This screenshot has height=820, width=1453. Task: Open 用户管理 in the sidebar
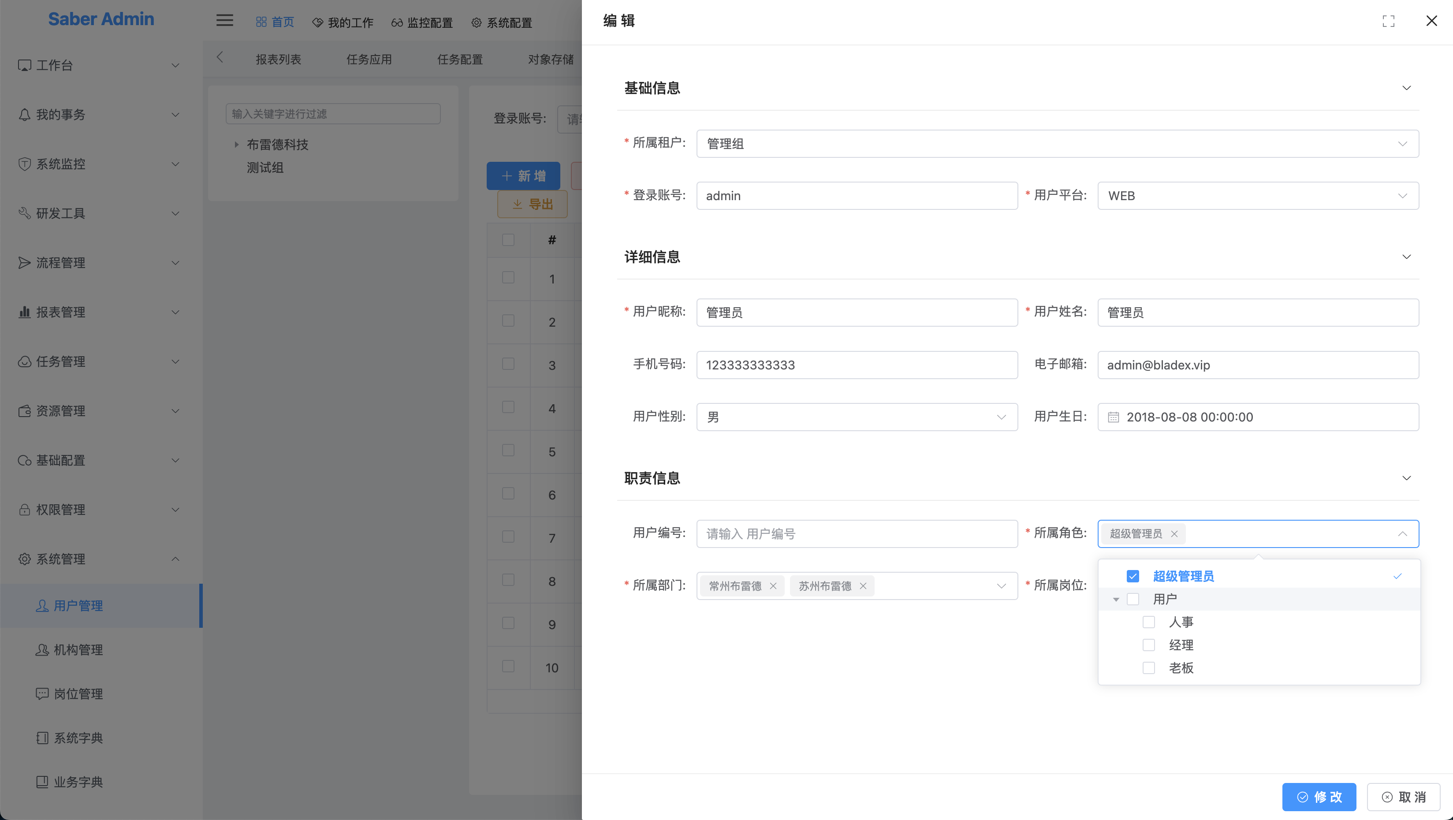101,606
